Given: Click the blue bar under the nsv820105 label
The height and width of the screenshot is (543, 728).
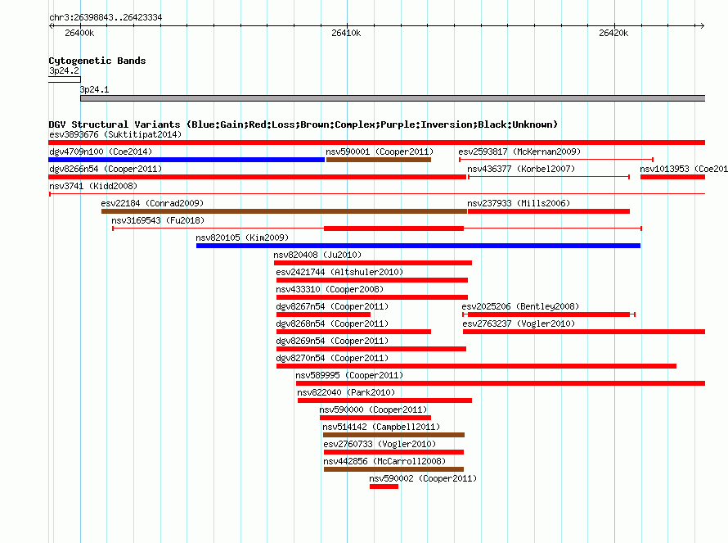Looking at the screenshot, I should [x=418, y=246].
